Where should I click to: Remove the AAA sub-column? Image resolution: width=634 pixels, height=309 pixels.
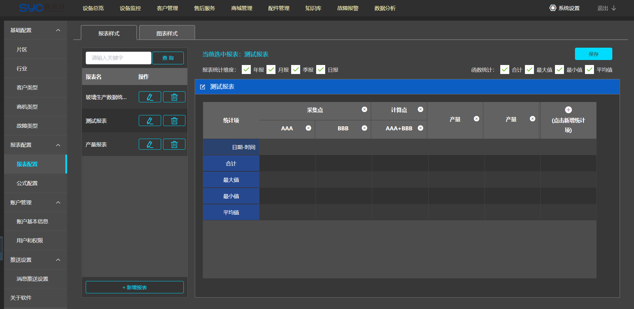click(x=308, y=128)
